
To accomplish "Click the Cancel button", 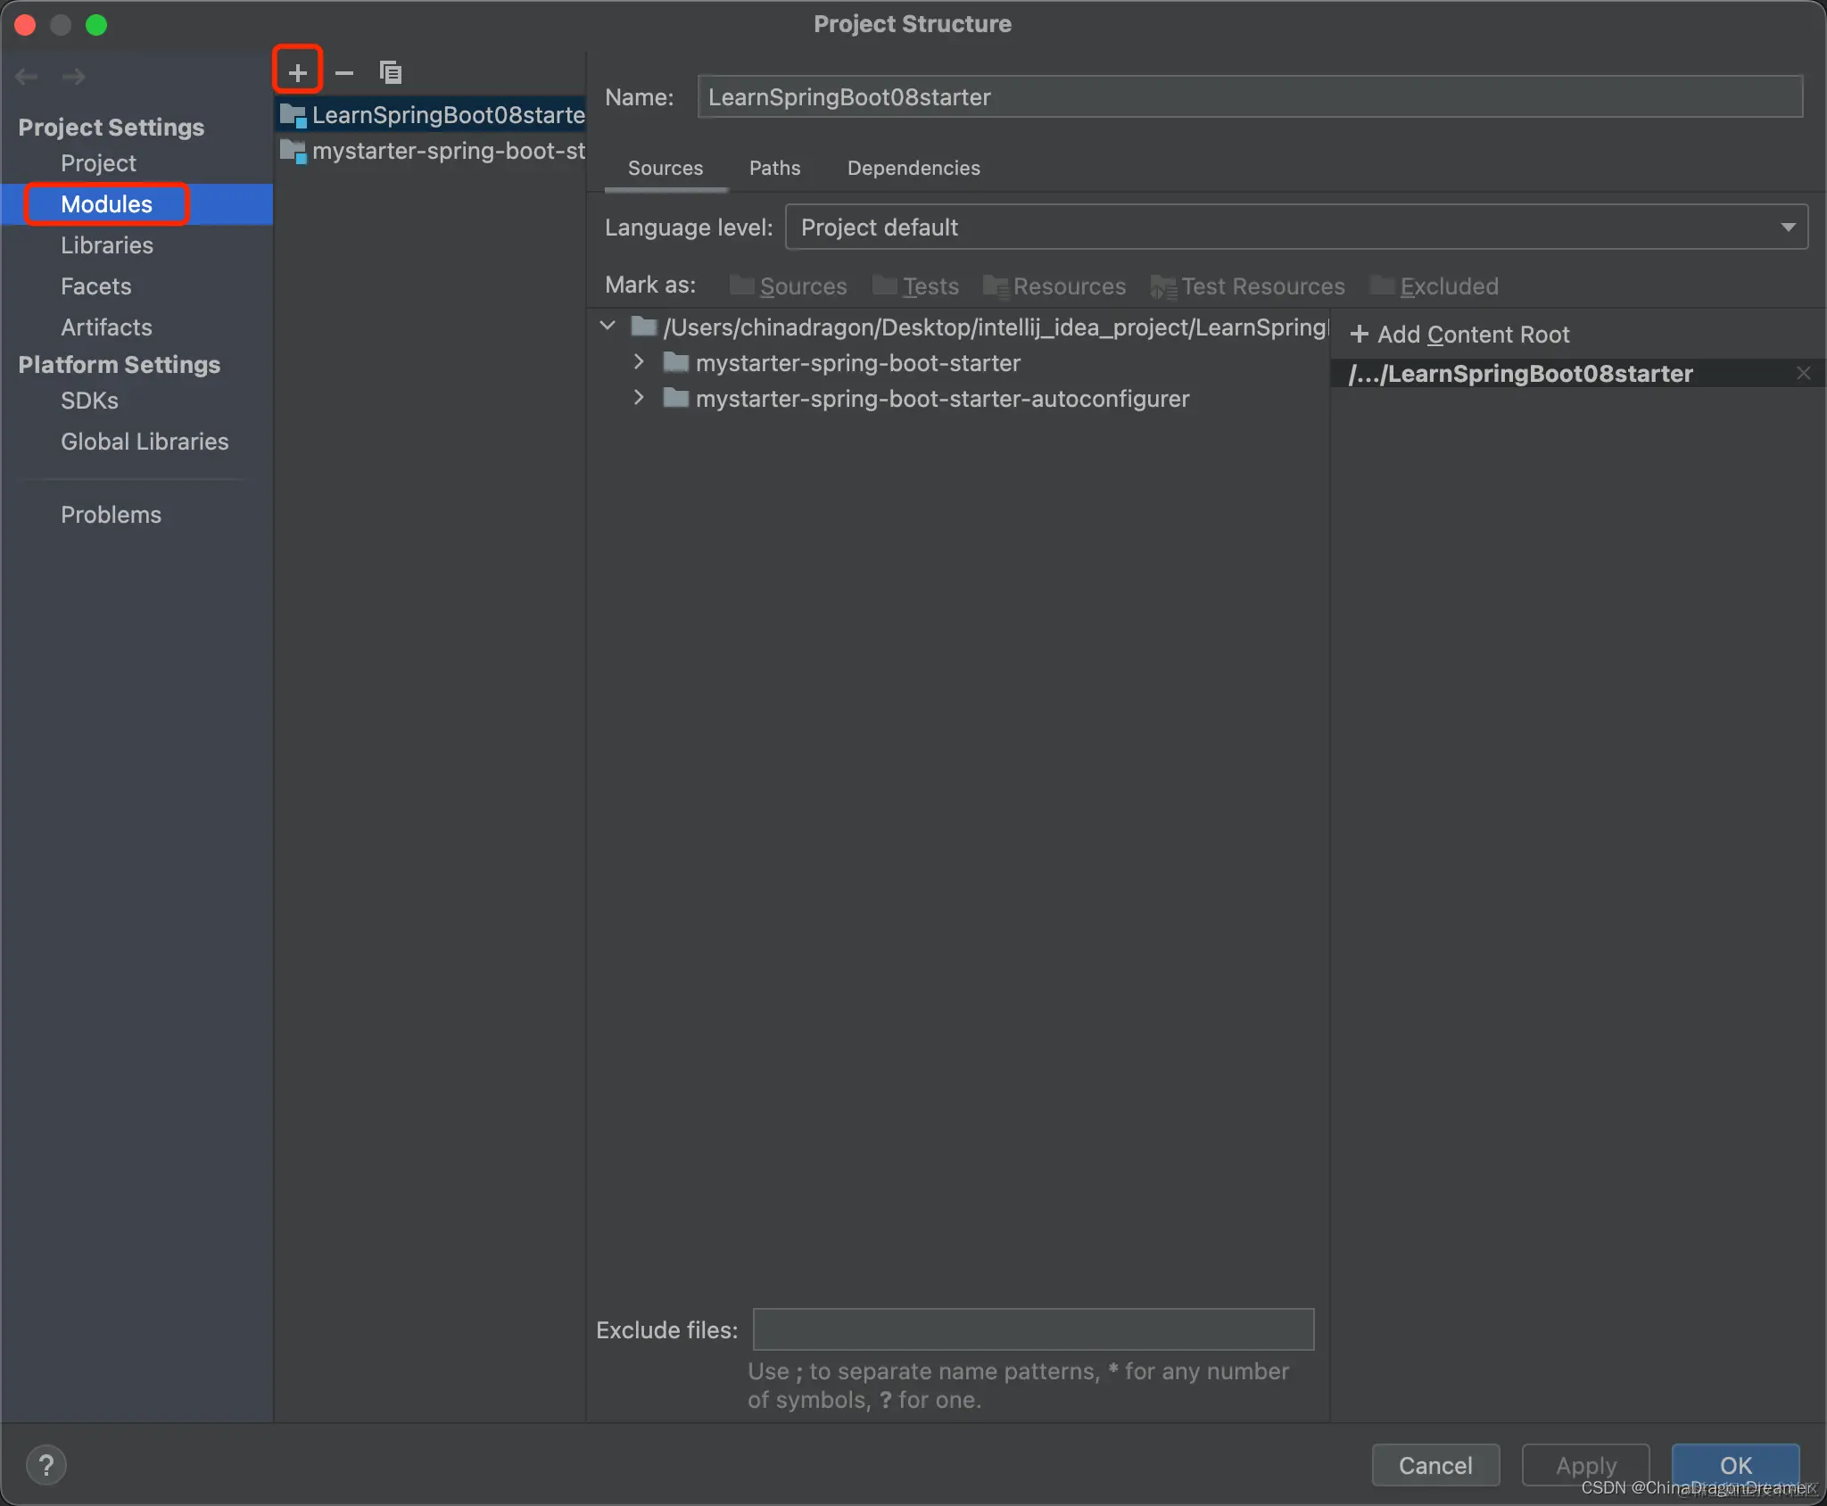I will 1434,1465.
